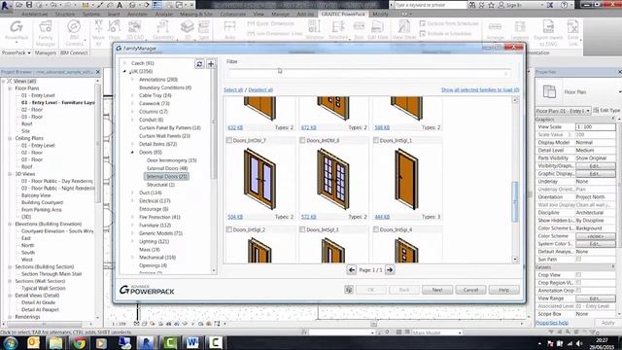Open the Modify ribbon tab

[380, 14]
